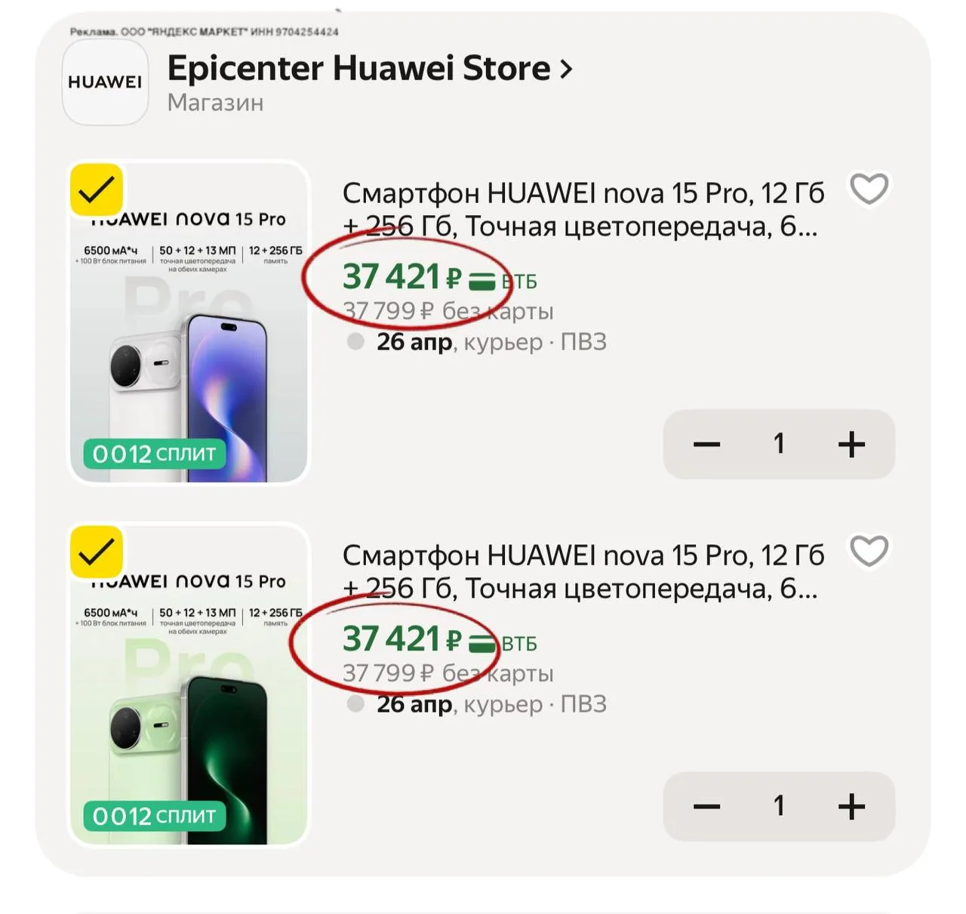
Task: Decrease the first product's quantity
Action: pyautogui.click(x=706, y=444)
